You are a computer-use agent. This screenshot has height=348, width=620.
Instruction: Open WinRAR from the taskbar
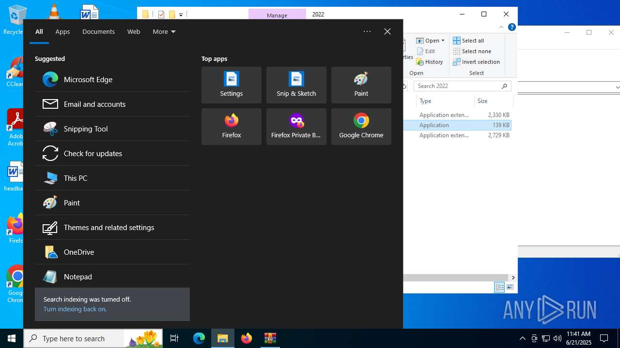(270, 338)
